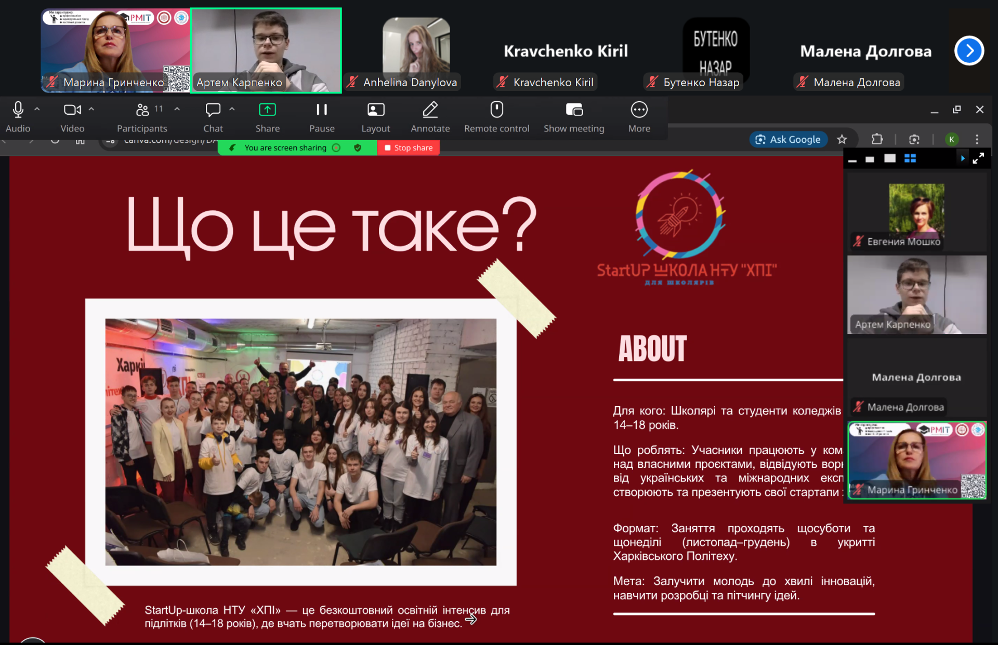
Task: Toggle microphone with Audio button
Action: pos(18,111)
